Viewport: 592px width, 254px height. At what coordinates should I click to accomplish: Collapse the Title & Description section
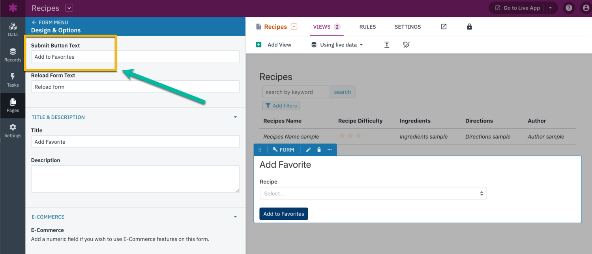click(235, 117)
